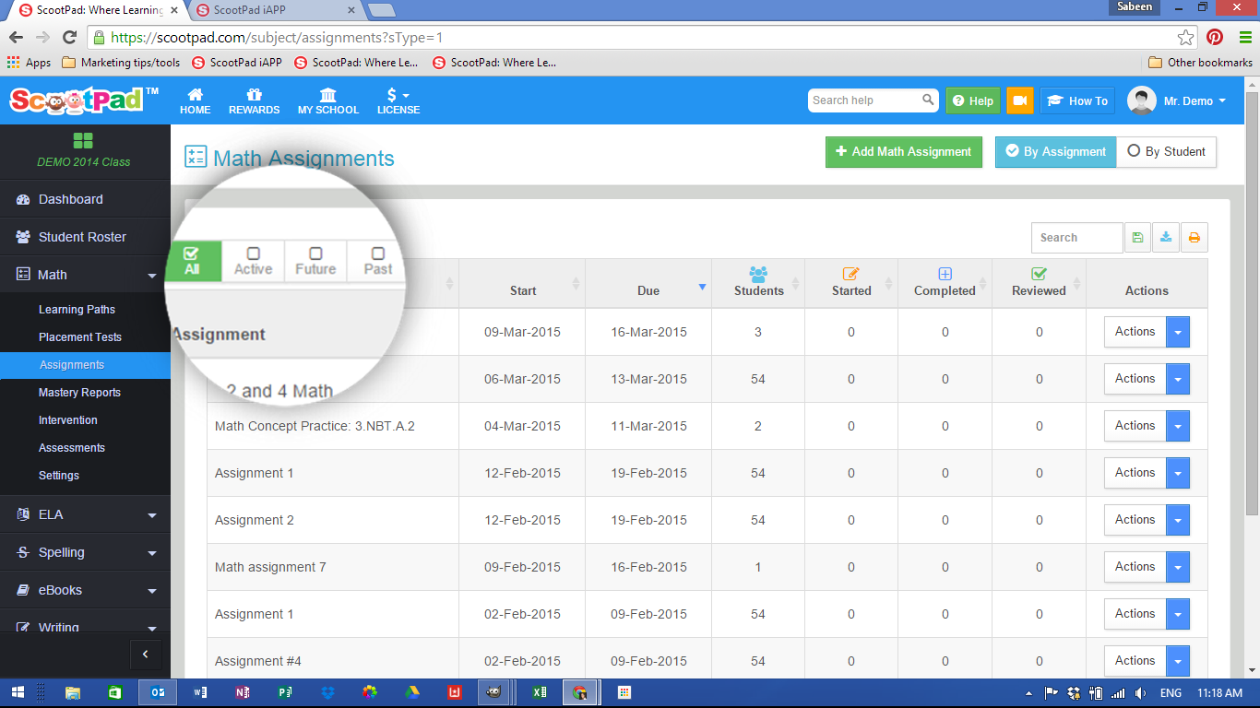Click the orange print icon above table

tap(1195, 238)
